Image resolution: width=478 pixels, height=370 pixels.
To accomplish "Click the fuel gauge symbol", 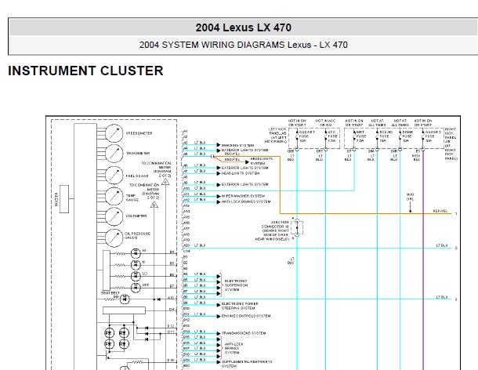I will [114, 175].
